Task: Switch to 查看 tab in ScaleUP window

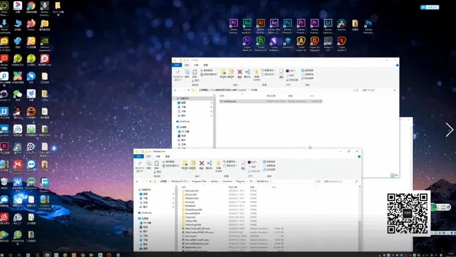Action: [x=205, y=65]
